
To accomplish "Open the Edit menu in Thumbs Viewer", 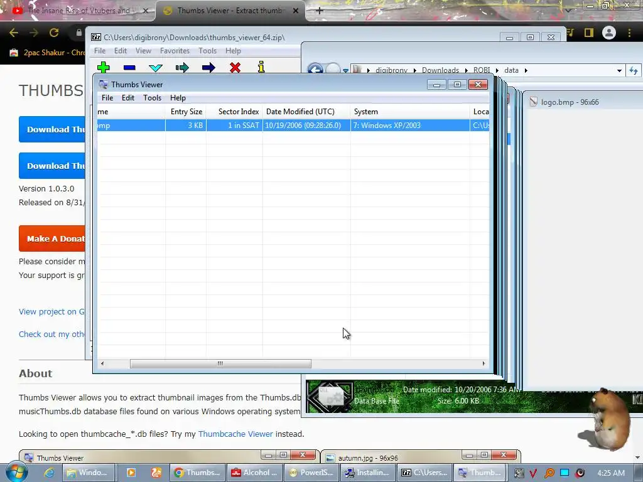I will click(x=128, y=97).
